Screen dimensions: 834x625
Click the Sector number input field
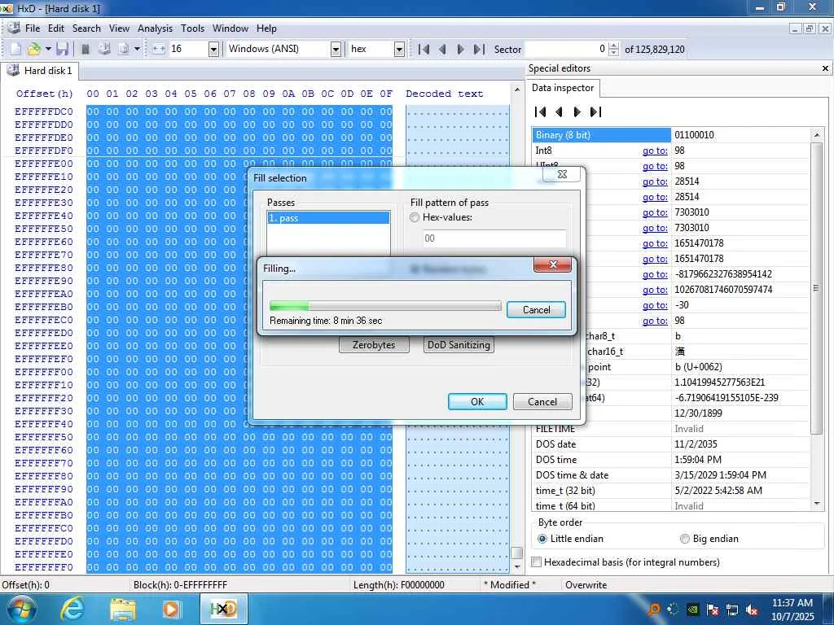pyautogui.click(x=566, y=50)
